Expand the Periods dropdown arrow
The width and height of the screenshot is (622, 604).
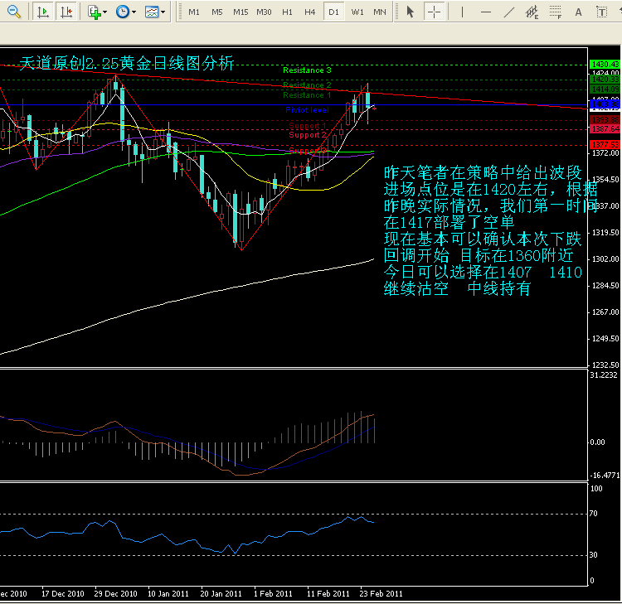point(134,12)
